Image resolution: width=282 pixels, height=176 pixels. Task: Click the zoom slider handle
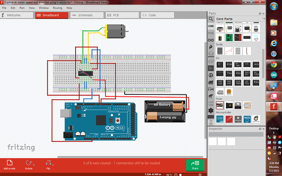[x=180, y=175]
